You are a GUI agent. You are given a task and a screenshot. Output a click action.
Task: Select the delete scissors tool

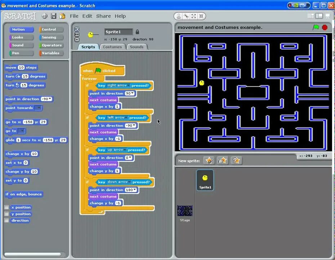[x=186, y=16]
